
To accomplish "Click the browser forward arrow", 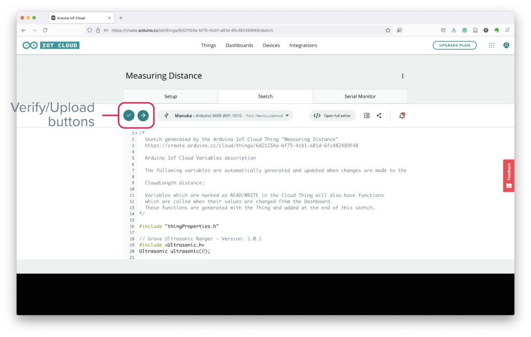I will (34, 30).
